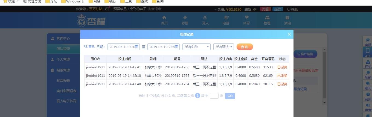Click the end date input 2019-05-19 23:5

pos(163,47)
